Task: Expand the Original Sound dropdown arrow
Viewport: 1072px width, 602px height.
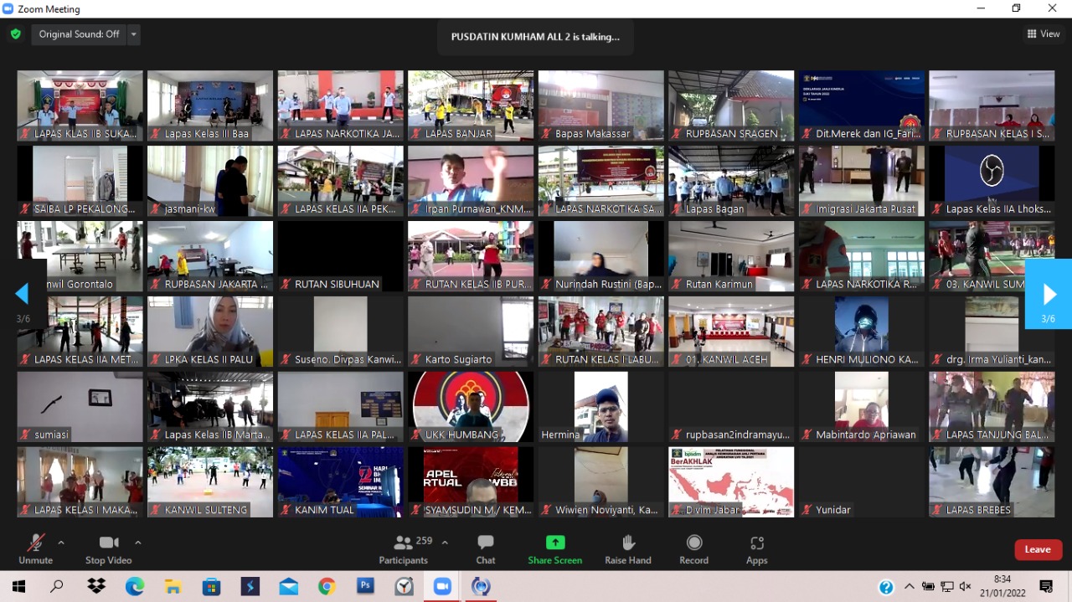Action: pyautogui.click(x=134, y=34)
